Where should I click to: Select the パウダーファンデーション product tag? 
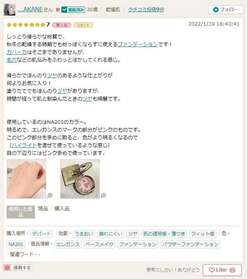(190, 244)
